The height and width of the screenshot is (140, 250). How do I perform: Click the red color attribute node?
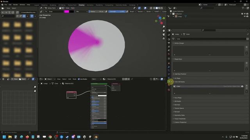[x=71, y=95]
